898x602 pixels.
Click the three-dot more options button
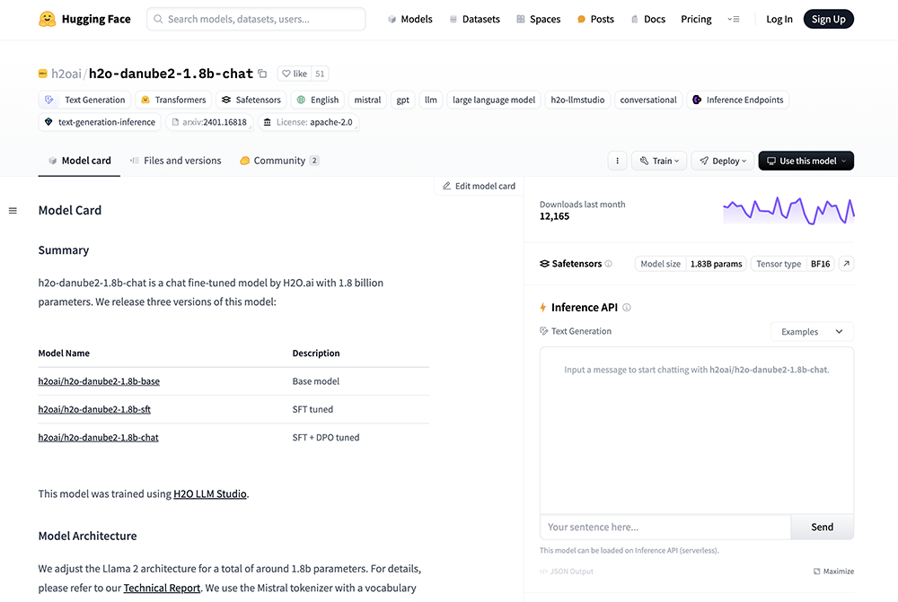[x=616, y=161]
